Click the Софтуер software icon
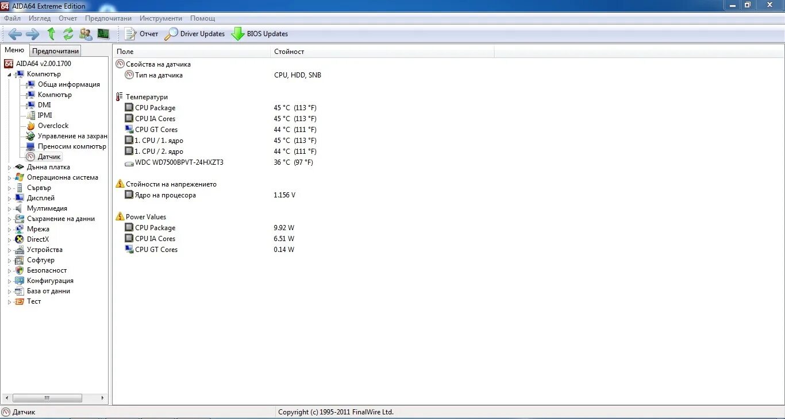The image size is (785, 419). click(x=20, y=260)
